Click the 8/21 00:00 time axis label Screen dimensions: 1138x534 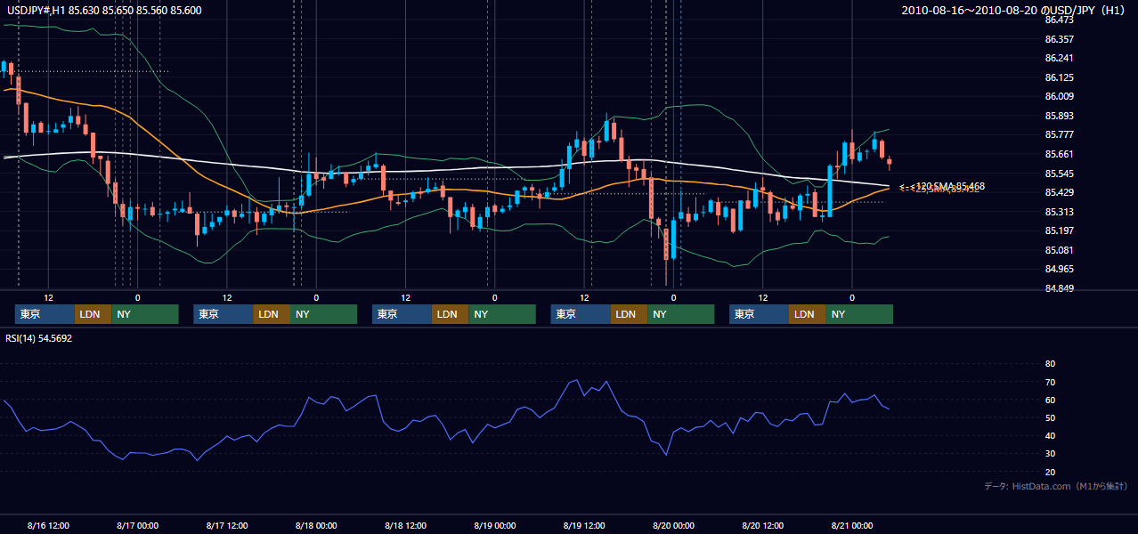tap(852, 525)
